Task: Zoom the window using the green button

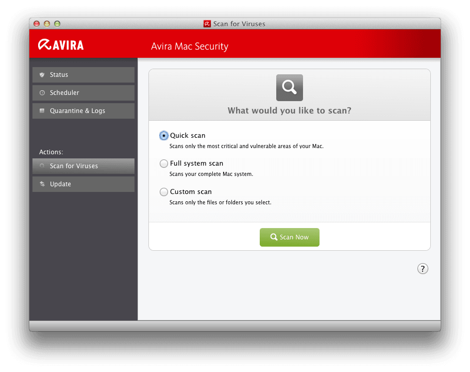Action: tap(57, 24)
